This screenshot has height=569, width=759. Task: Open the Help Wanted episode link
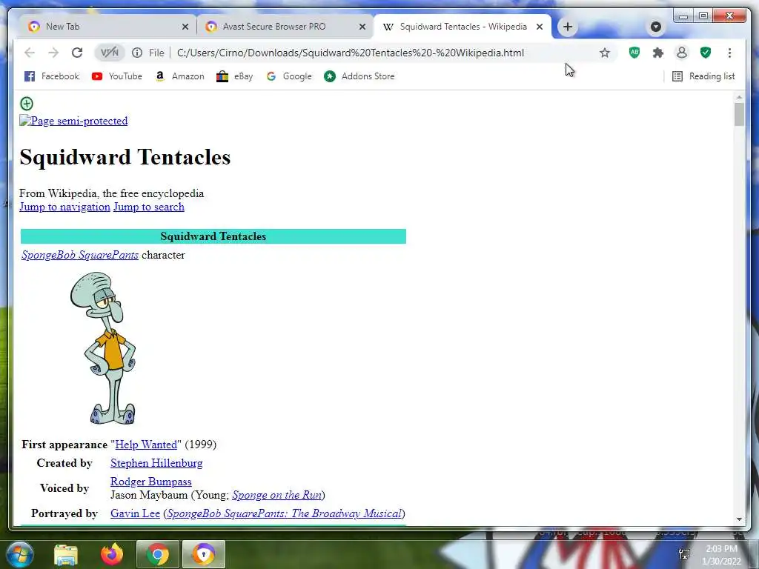click(x=146, y=445)
